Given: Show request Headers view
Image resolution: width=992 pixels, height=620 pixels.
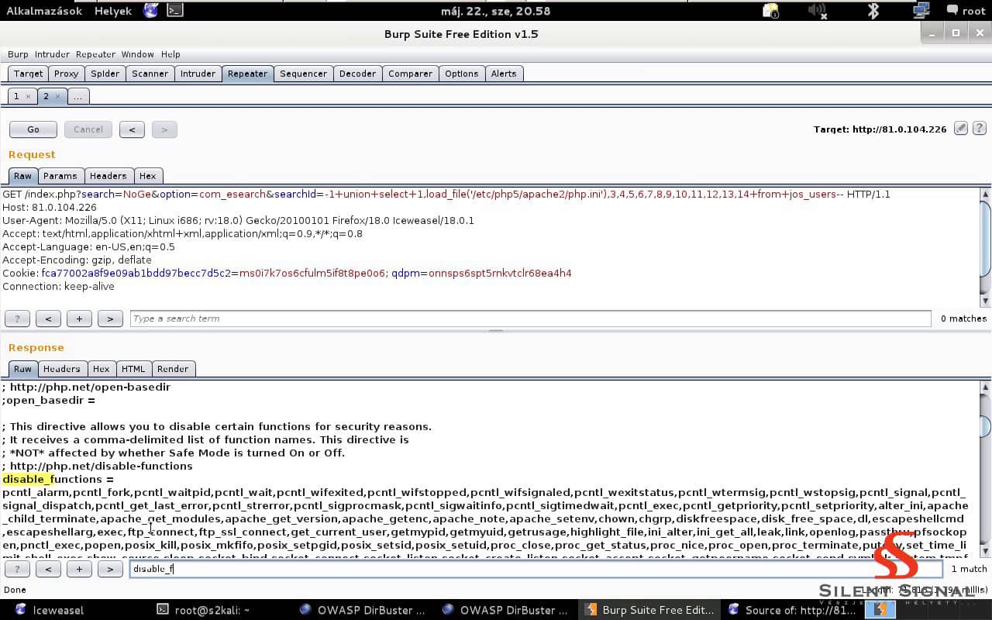Looking at the screenshot, I should (108, 176).
